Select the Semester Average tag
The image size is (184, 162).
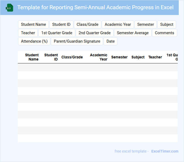click(133, 33)
